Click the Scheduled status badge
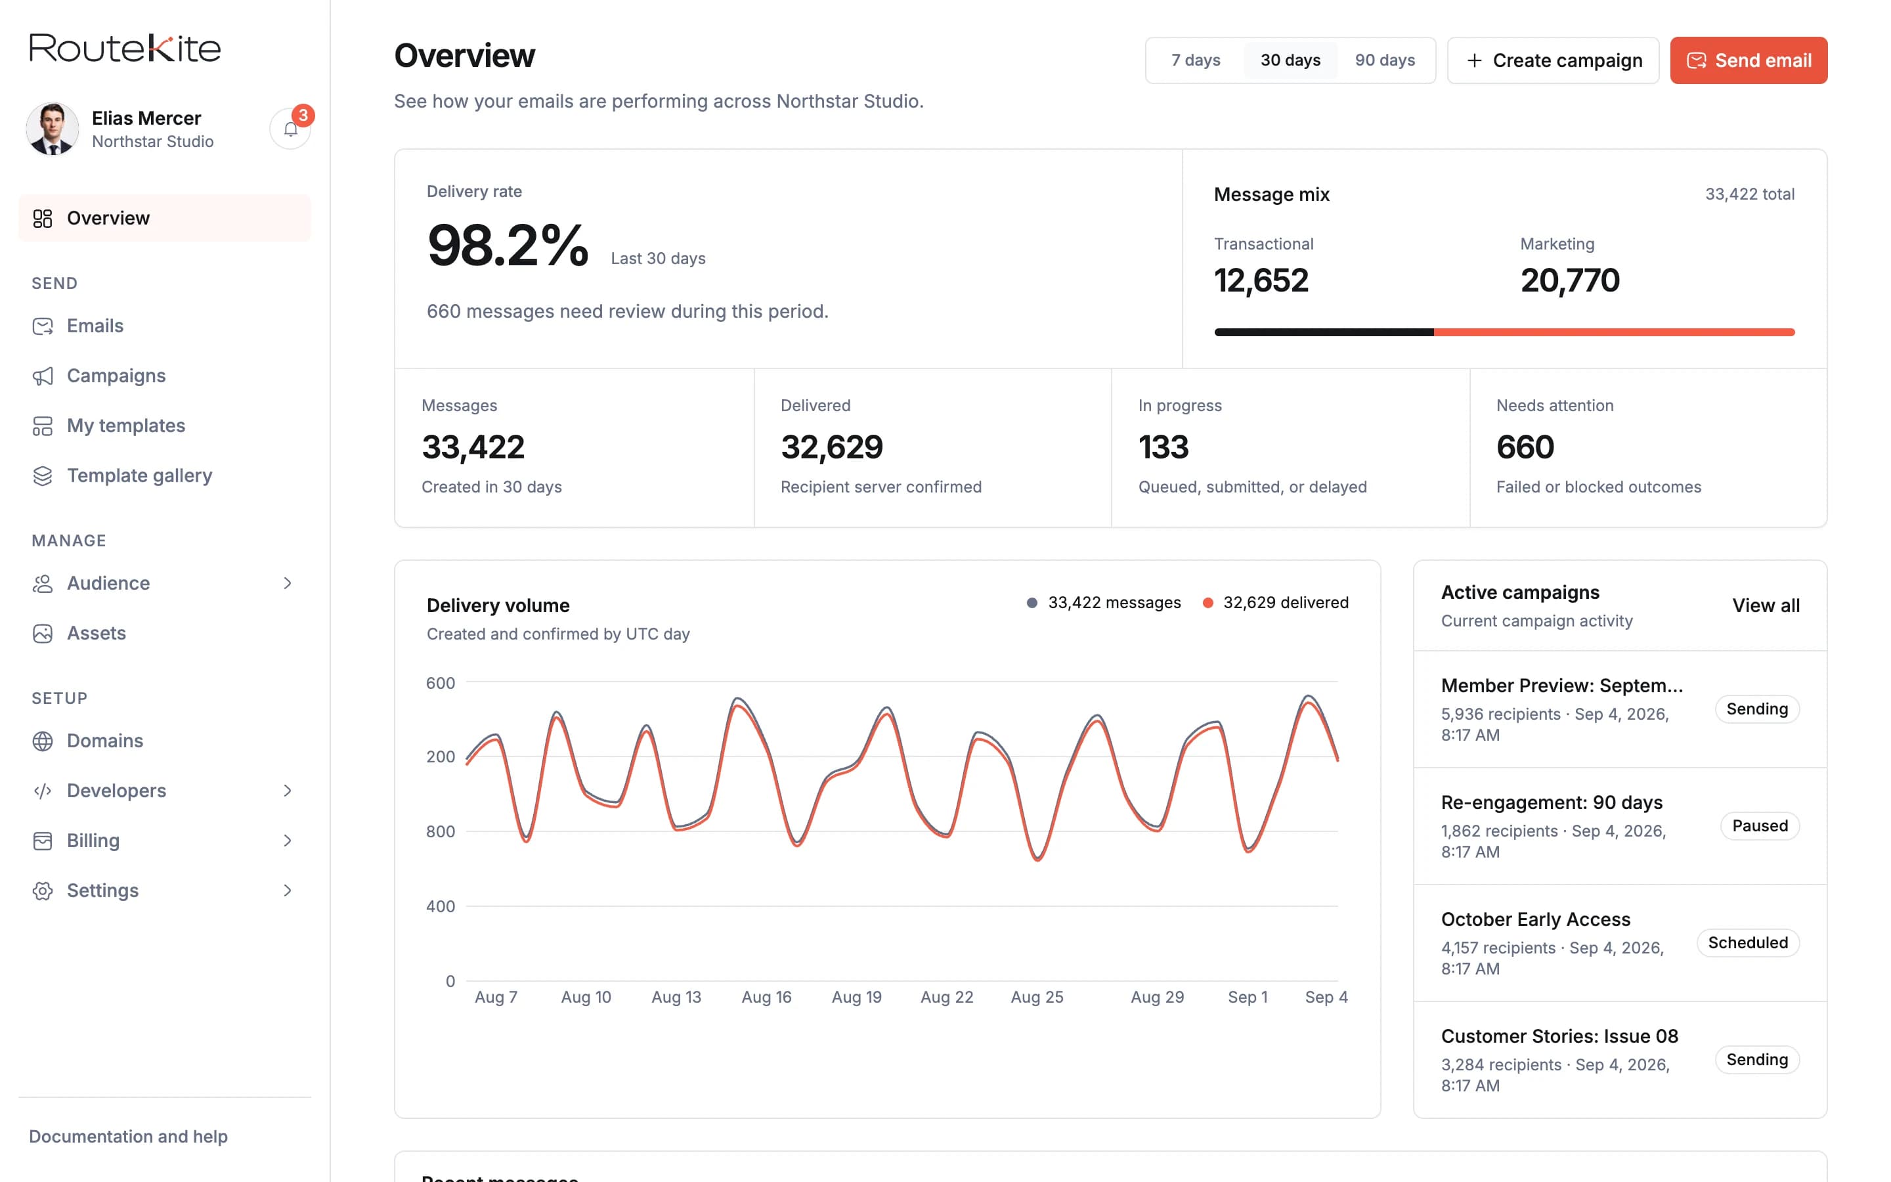The height and width of the screenshot is (1182, 1891). 1748,943
